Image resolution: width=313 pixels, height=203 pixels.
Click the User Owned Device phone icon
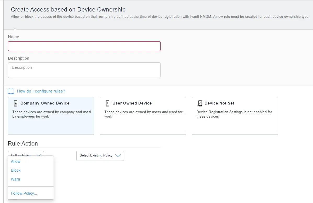pyautogui.click(x=107, y=103)
